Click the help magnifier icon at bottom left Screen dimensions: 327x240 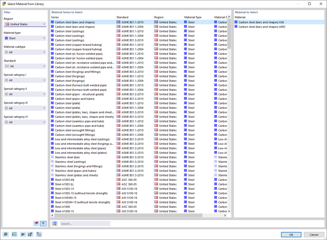(x=6, y=234)
